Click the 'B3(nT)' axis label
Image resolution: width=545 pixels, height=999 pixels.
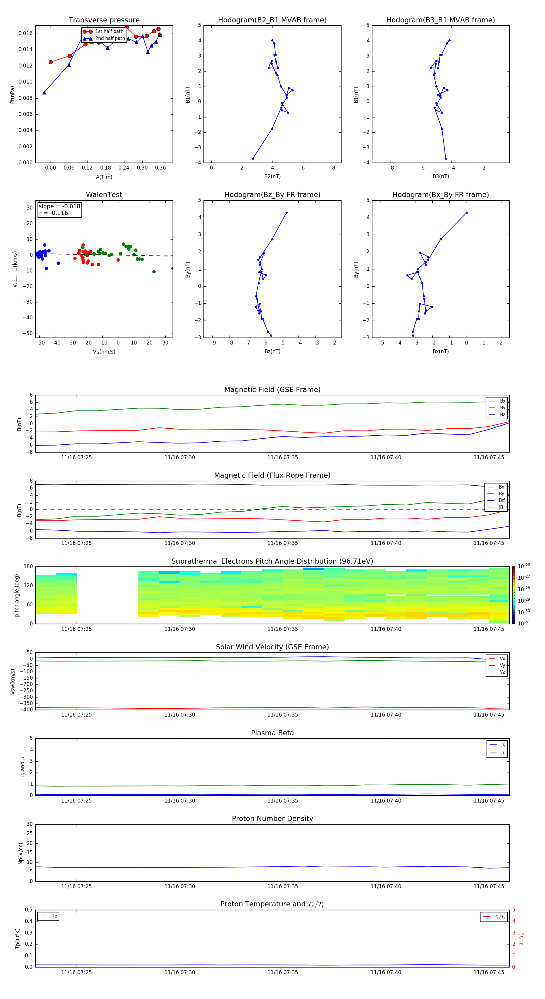441,176
